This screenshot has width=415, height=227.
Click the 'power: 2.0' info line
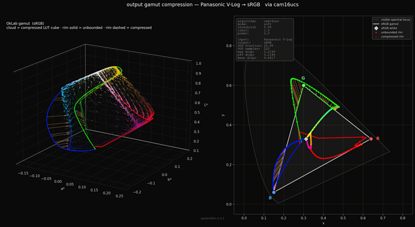coord(254,34)
